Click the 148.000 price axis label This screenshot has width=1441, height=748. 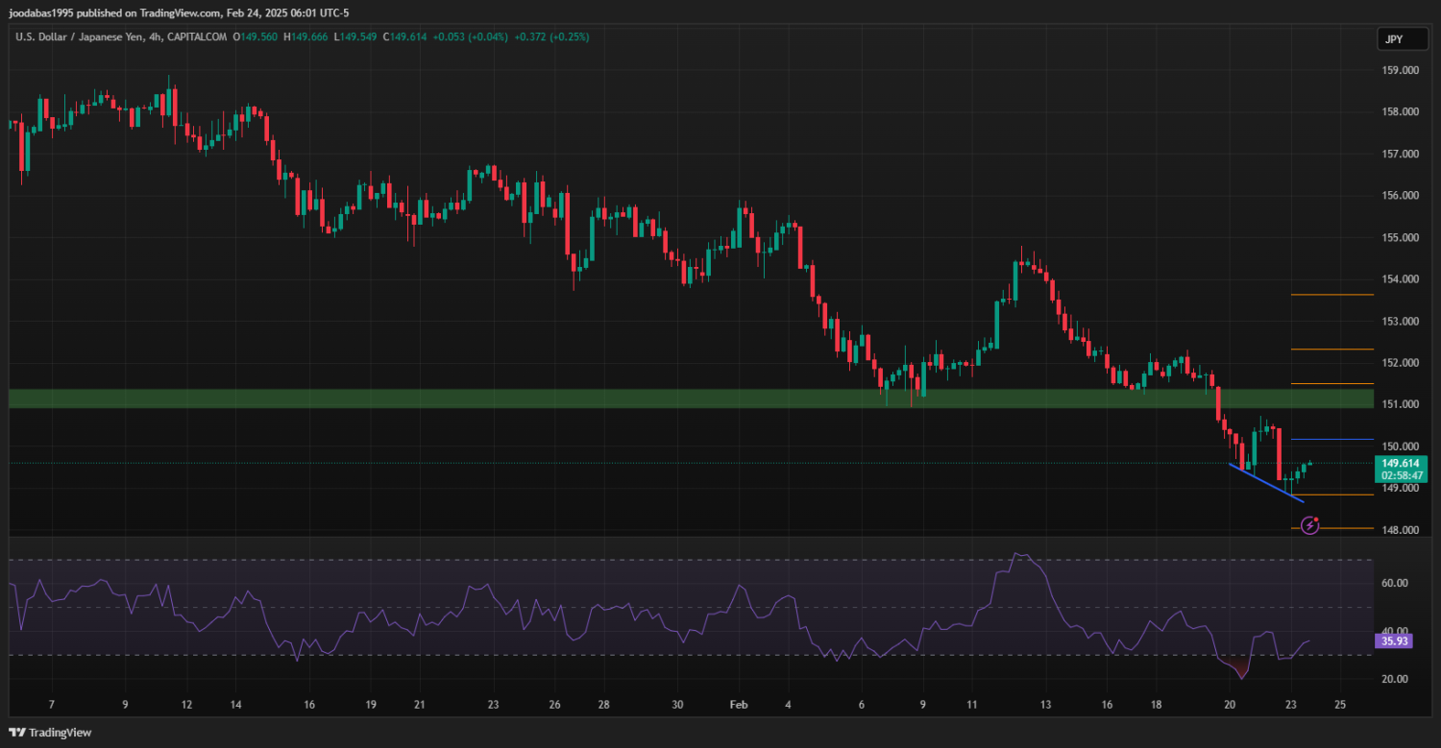(x=1402, y=529)
